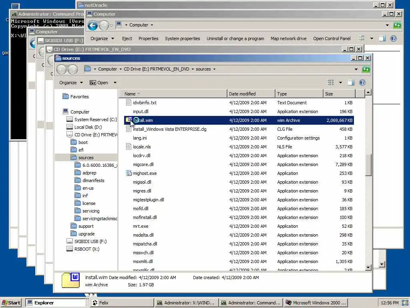Open the Organize dropdown in the sources window
Image resolution: width=410 pixels, height=308 pixels.
[x=71, y=83]
